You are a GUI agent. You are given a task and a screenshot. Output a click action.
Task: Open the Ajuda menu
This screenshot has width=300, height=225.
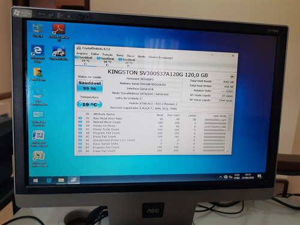(x=141, y=56)
